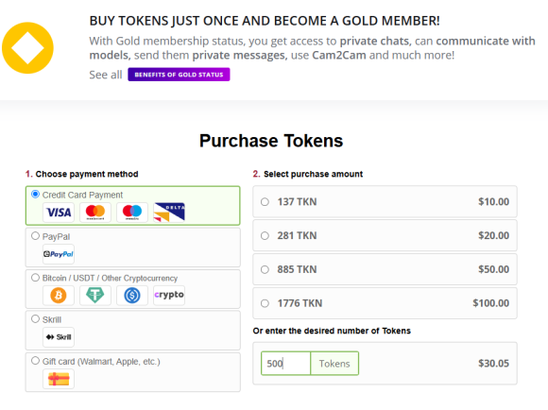Screen dimensions: 548x410
Task: Click the Mastercard logo icon
Action: click(x=95, y=213)
